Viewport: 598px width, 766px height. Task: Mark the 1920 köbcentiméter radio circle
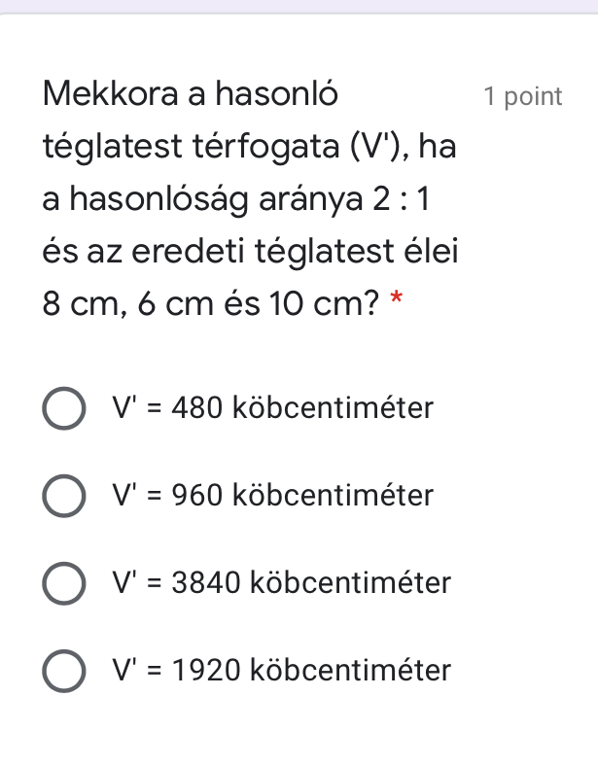pos(62,672)
